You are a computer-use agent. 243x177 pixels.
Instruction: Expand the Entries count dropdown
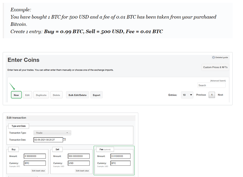tap(187, 95)
